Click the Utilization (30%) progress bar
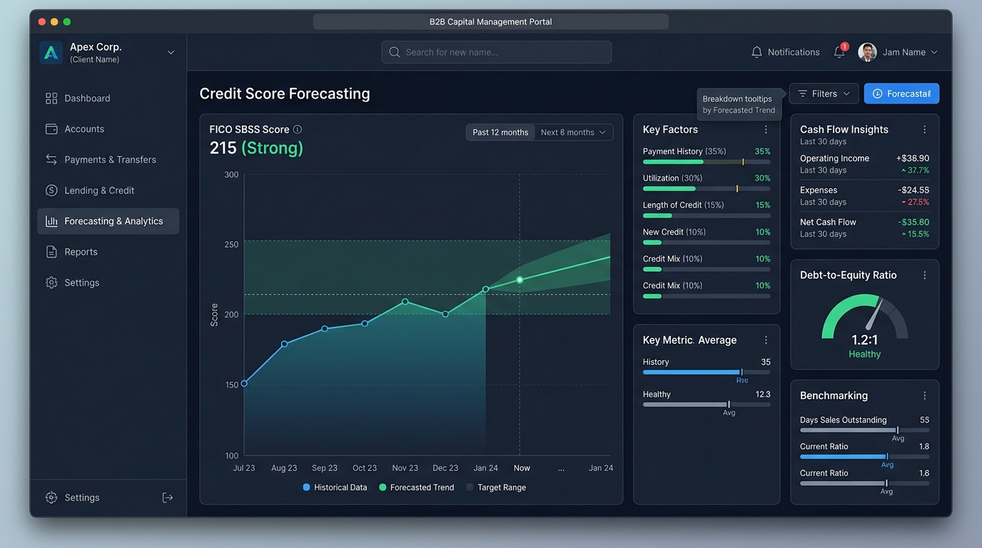 tap(707, 189)
